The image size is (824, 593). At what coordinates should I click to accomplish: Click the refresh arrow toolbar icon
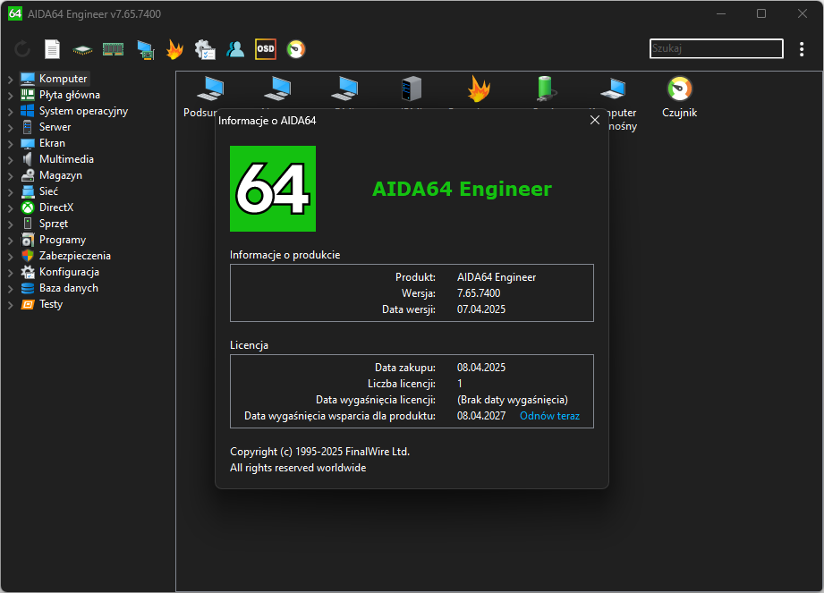(x=22, y=49)
